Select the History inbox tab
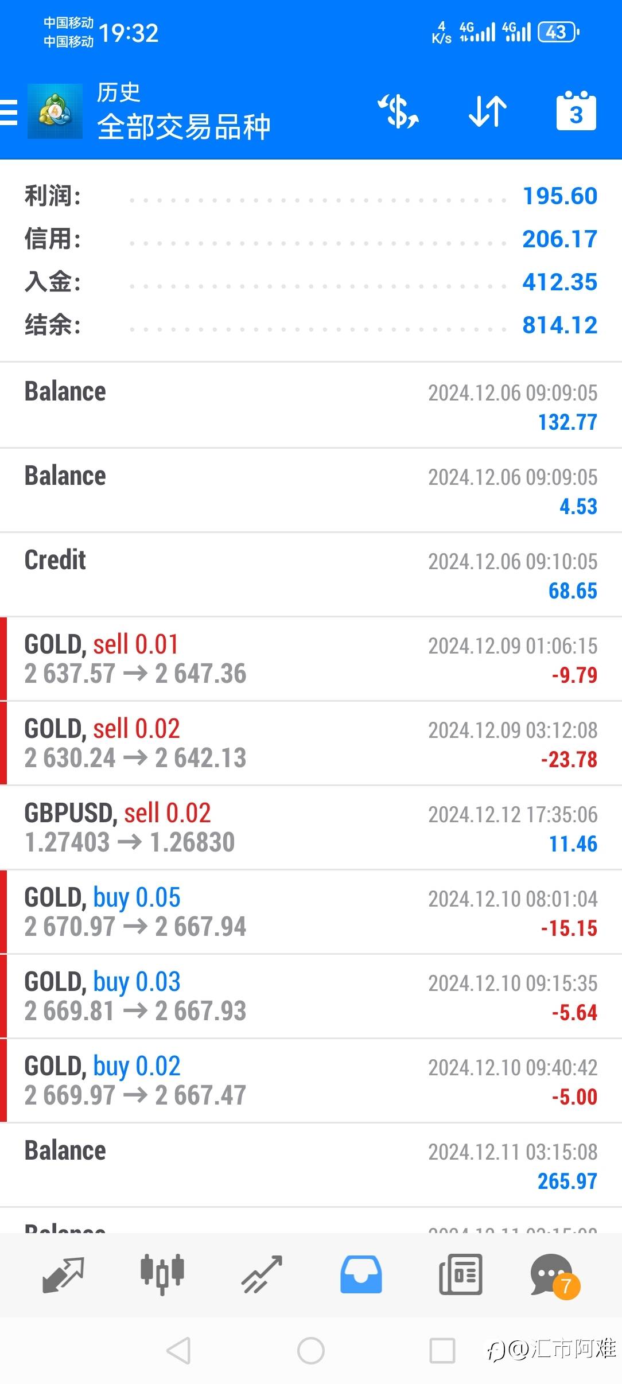622x1384 pixels. coord(361,1275)
